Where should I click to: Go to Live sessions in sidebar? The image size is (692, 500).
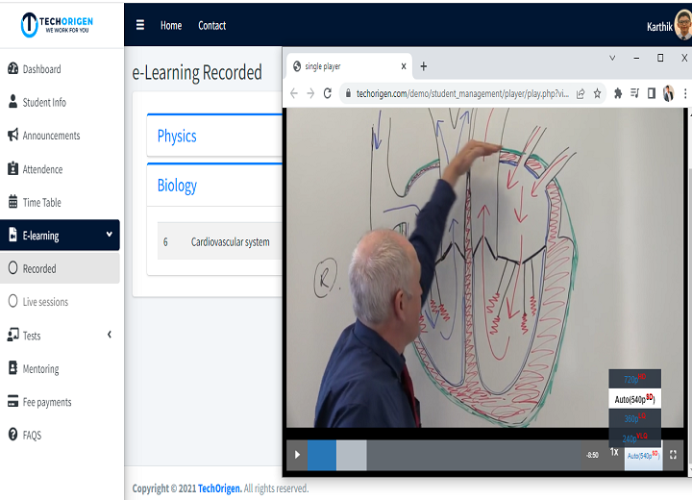(x=45, y=302)
